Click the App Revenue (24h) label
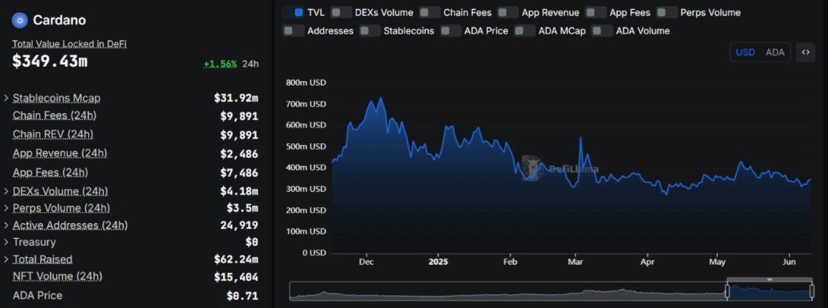Image resolution: width=828 pixels, height=308 pixels. (x=60, y=153)
